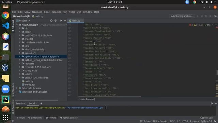Toggle the 1: Project side tab

coord(13,26)
